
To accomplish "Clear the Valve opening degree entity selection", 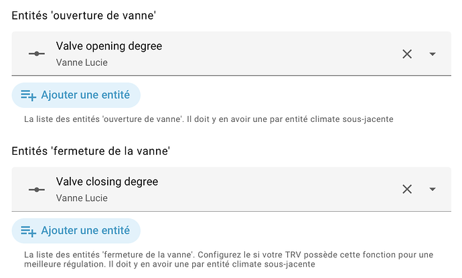I will 407,54.
